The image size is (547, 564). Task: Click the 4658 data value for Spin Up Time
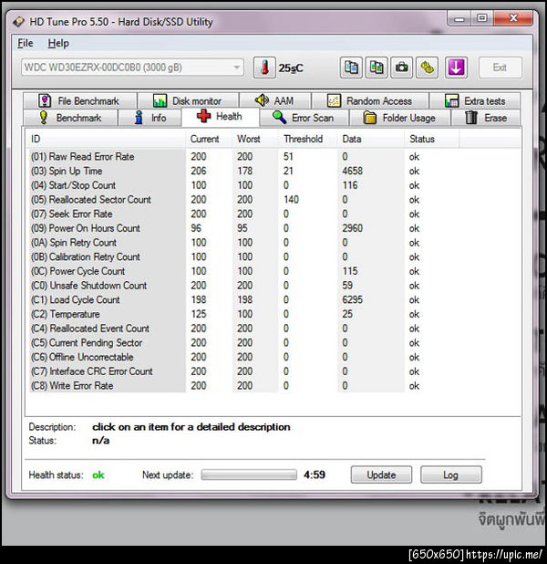pyautogui.click(x=352, y=171)
